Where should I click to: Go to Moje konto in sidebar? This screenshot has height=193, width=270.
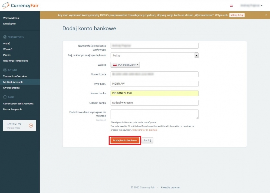tap(9, 24)
